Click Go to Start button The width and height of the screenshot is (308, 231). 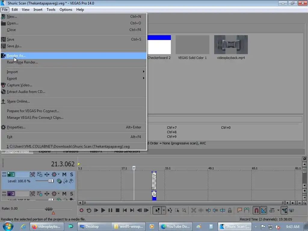[125, 210]
